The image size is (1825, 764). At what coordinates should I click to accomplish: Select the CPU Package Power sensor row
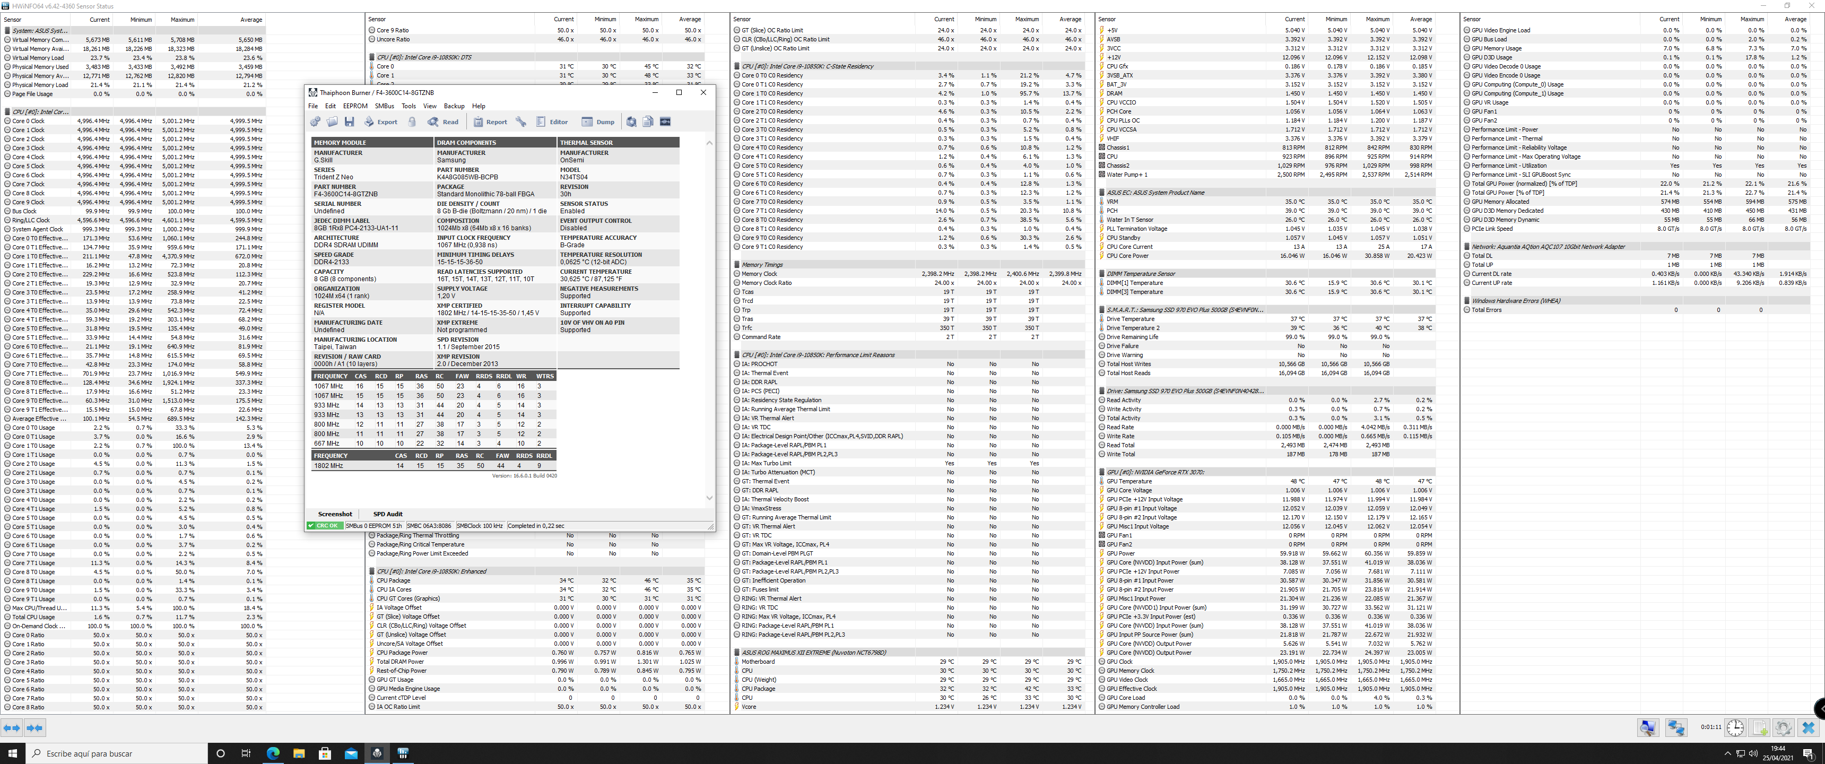536,653
